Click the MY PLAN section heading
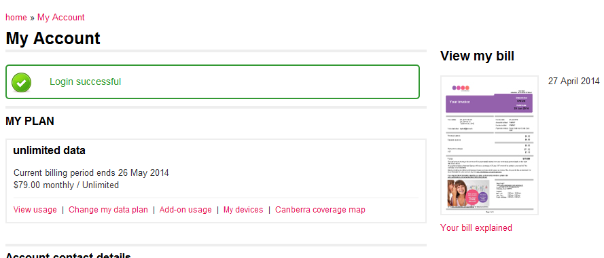Screen dimensions: 604x258 (x=30, y=122)
